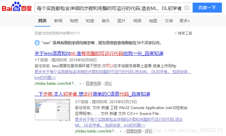The image size is (226, 136).
Task: Open 更多关于 link under second result
Action: (x=129, y=122)
